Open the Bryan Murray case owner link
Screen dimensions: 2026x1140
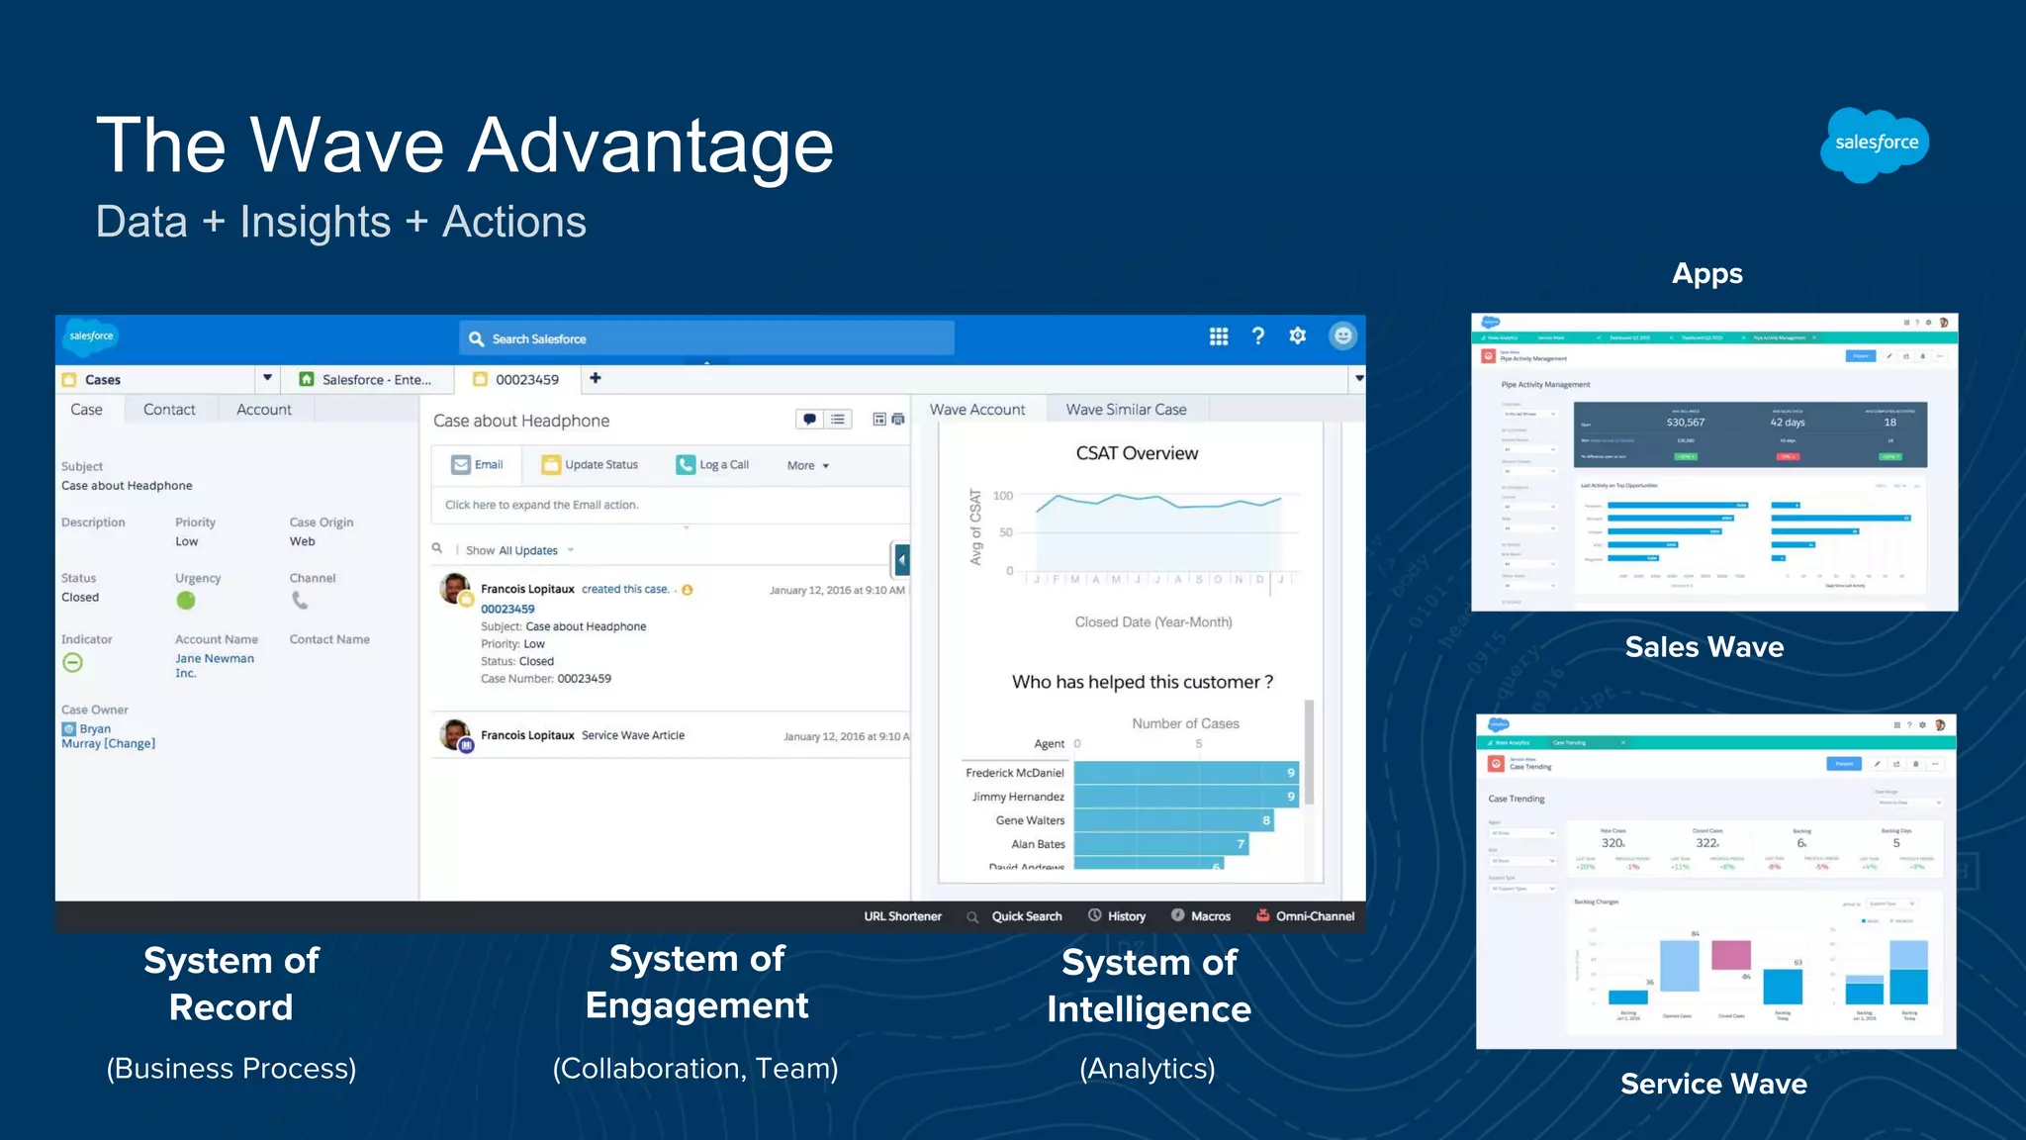point(87,735)
